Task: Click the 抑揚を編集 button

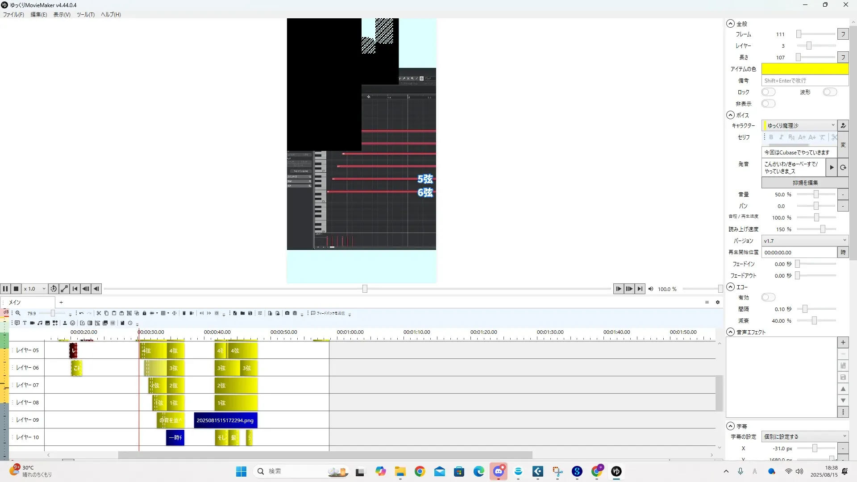Action: tap(804, 183)
